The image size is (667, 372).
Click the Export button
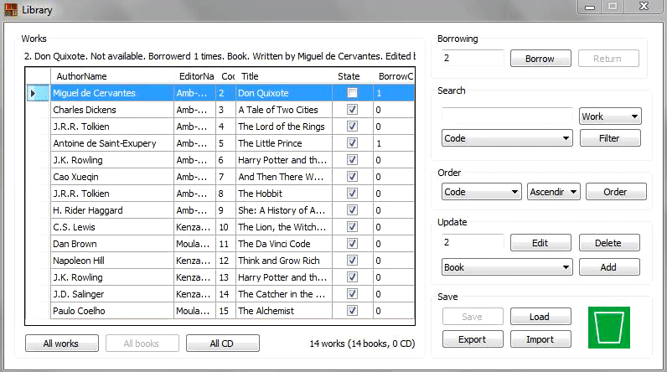[473, 339]
